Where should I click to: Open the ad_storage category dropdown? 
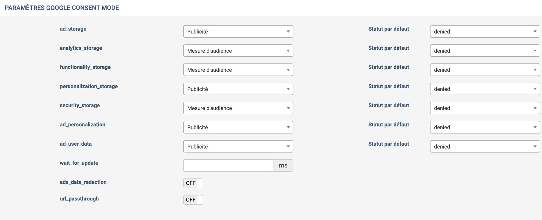(238, 31)
